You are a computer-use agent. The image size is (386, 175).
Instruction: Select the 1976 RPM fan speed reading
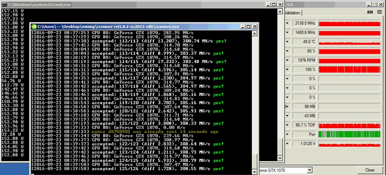304,60
